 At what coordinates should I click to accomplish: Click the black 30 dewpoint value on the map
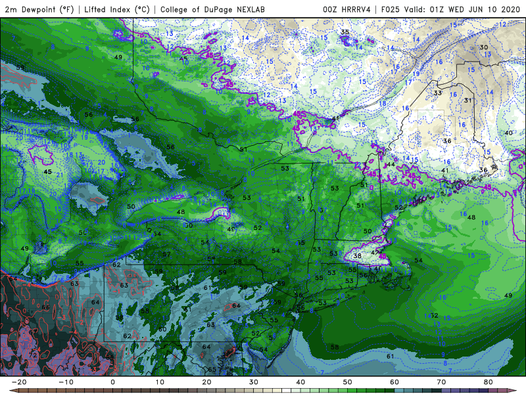click(484, 47)
